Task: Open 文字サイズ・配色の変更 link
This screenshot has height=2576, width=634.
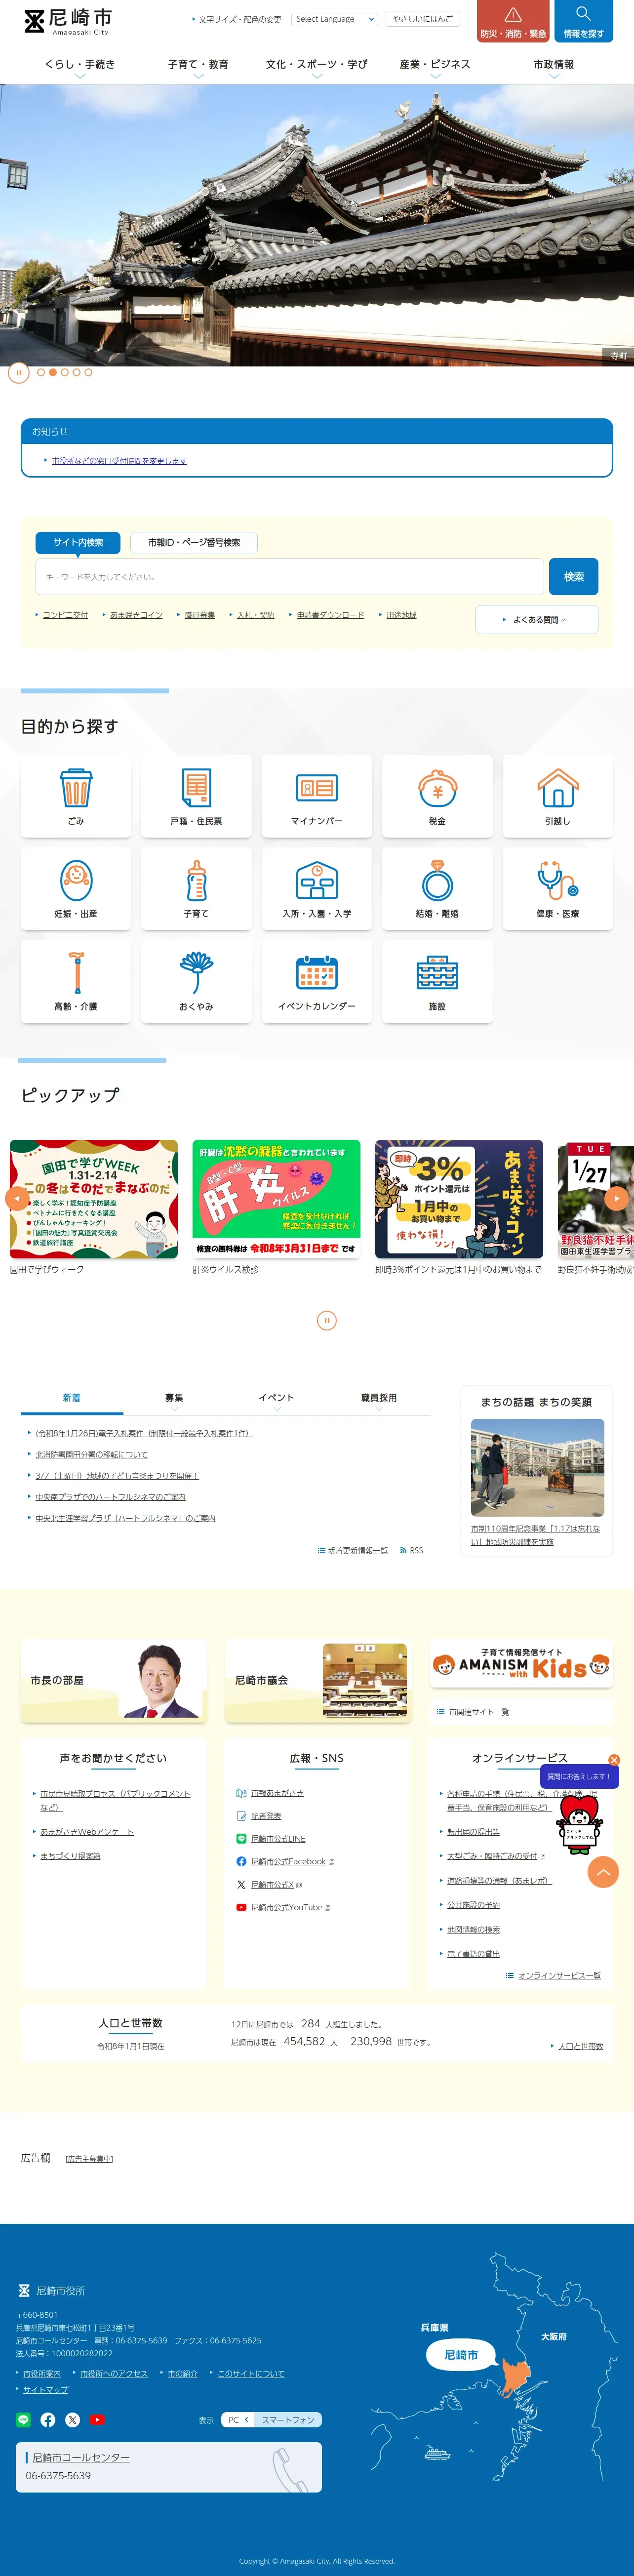Action: point(239,19)
